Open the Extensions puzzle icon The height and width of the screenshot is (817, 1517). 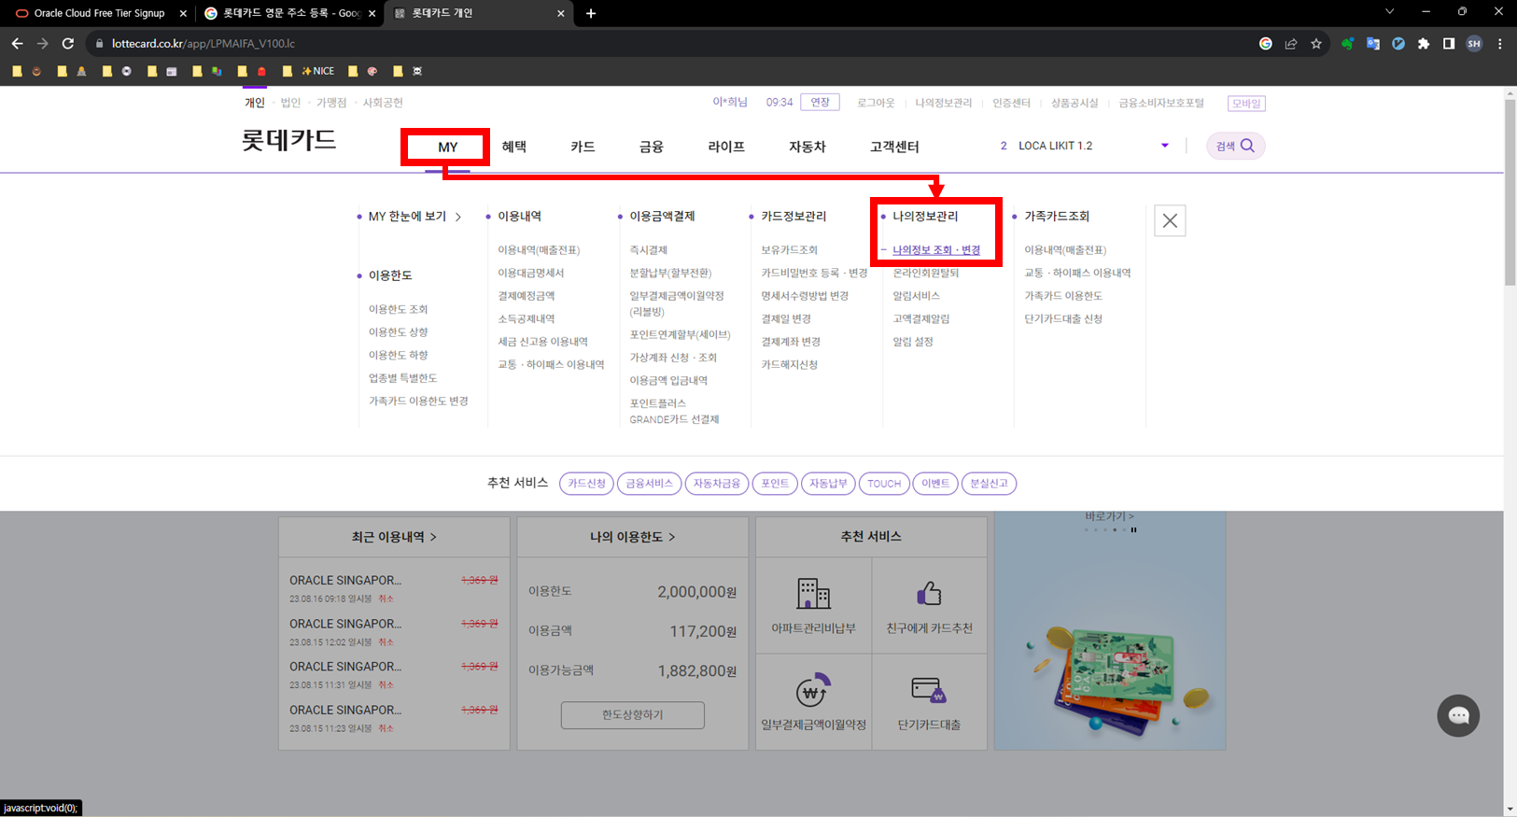[x=1424, y=43]
